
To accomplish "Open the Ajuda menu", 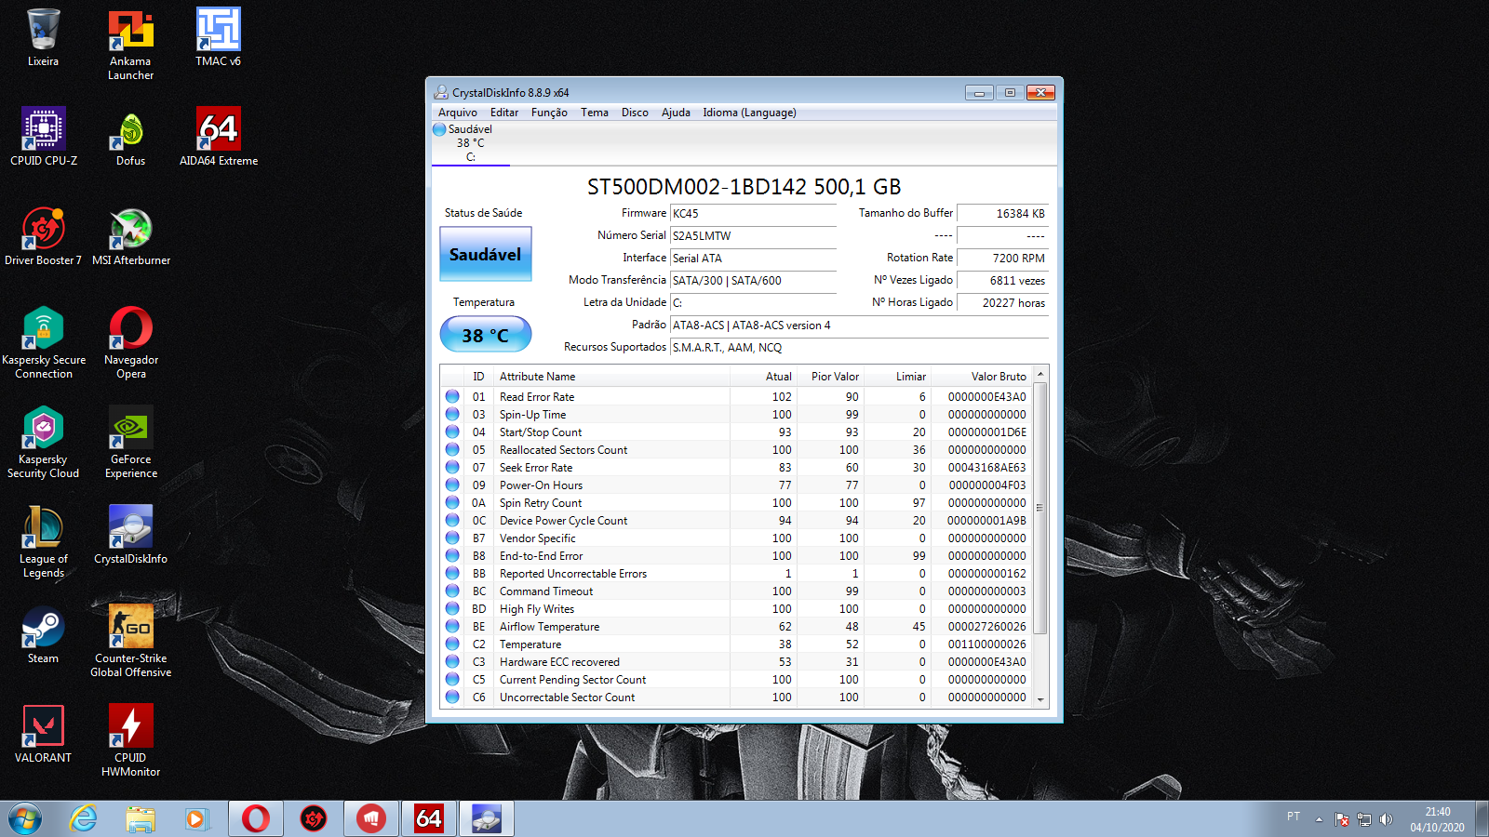I will [676, 113].
